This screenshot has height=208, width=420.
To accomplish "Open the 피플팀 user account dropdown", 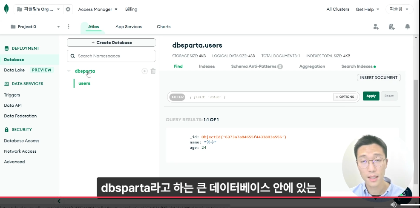I will pos(399,9).
